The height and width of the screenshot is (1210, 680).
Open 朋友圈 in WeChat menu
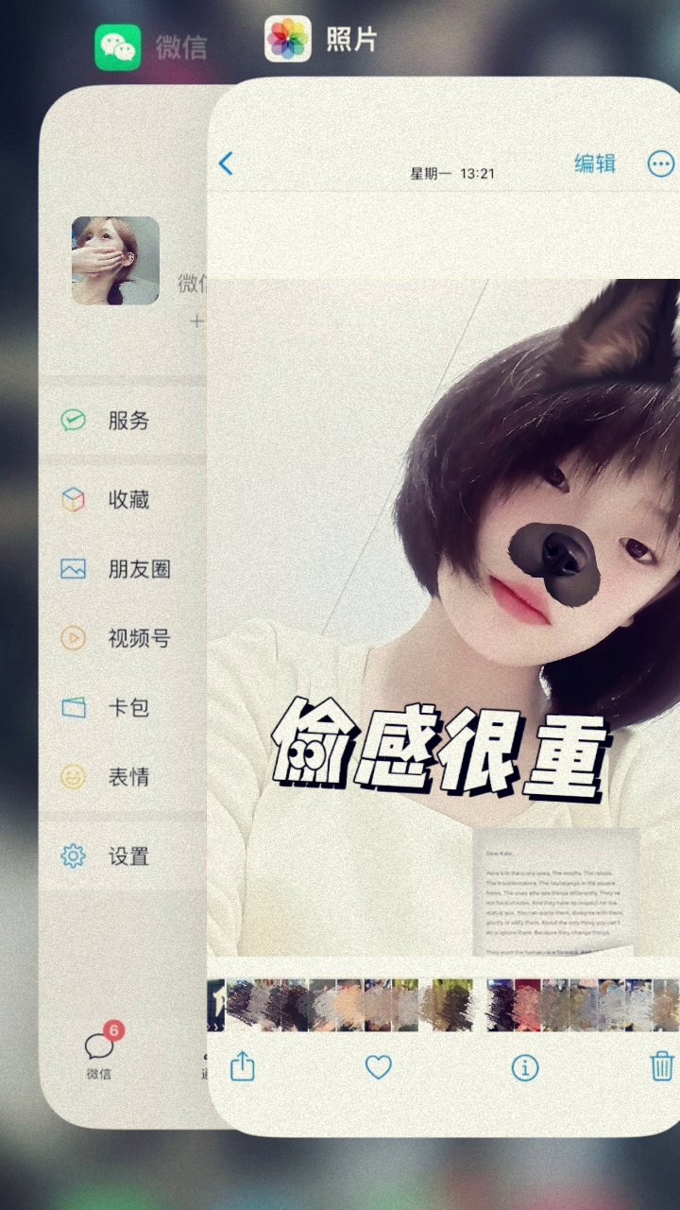click(x=139, y=569)
